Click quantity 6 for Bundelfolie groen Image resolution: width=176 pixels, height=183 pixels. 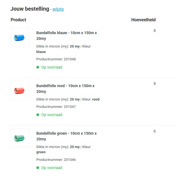tap(154, 131)
